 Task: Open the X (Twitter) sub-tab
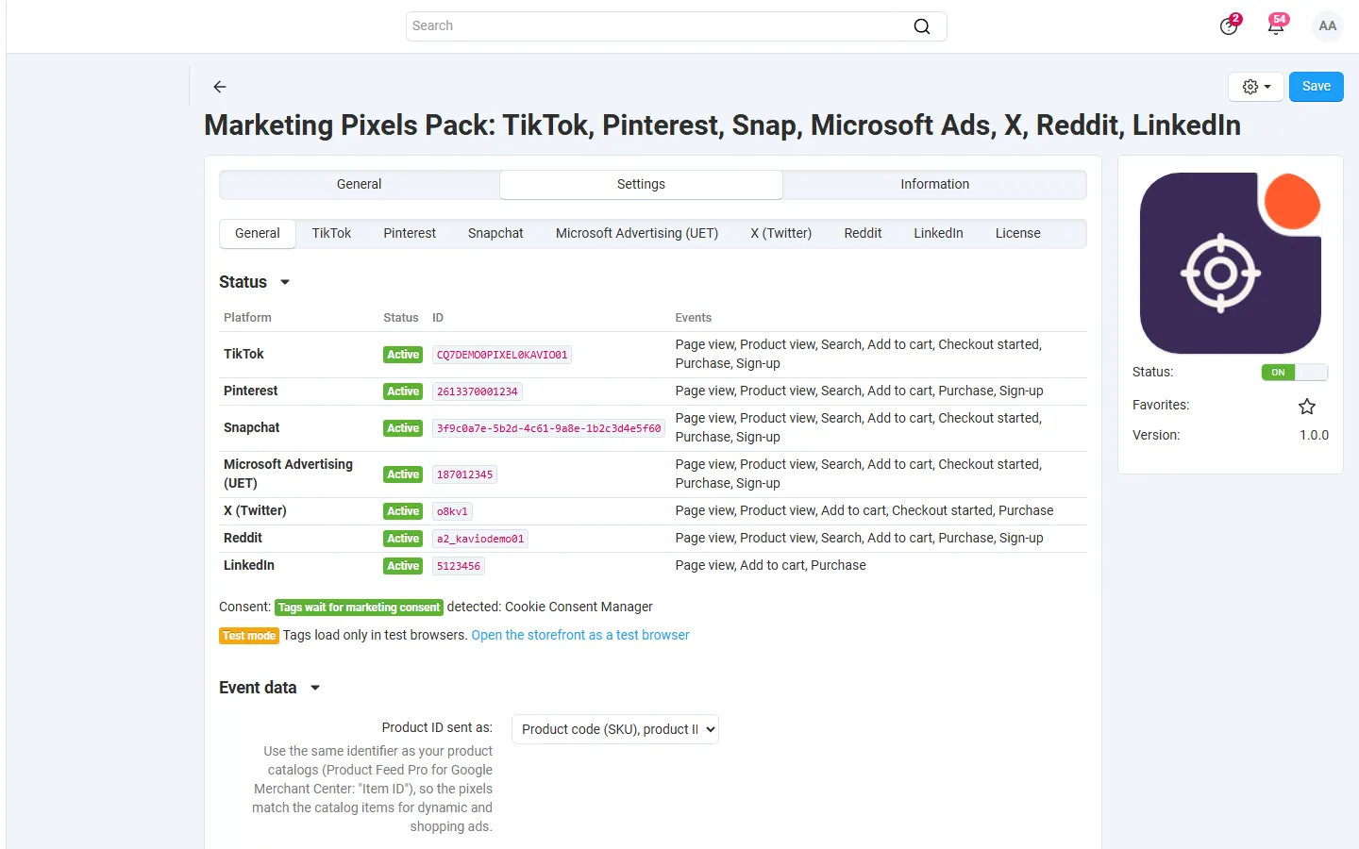click(x=781, y=234)
